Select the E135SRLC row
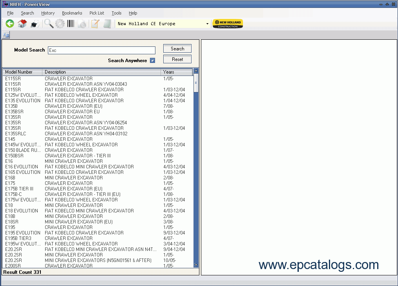 (x=98, y=134)
